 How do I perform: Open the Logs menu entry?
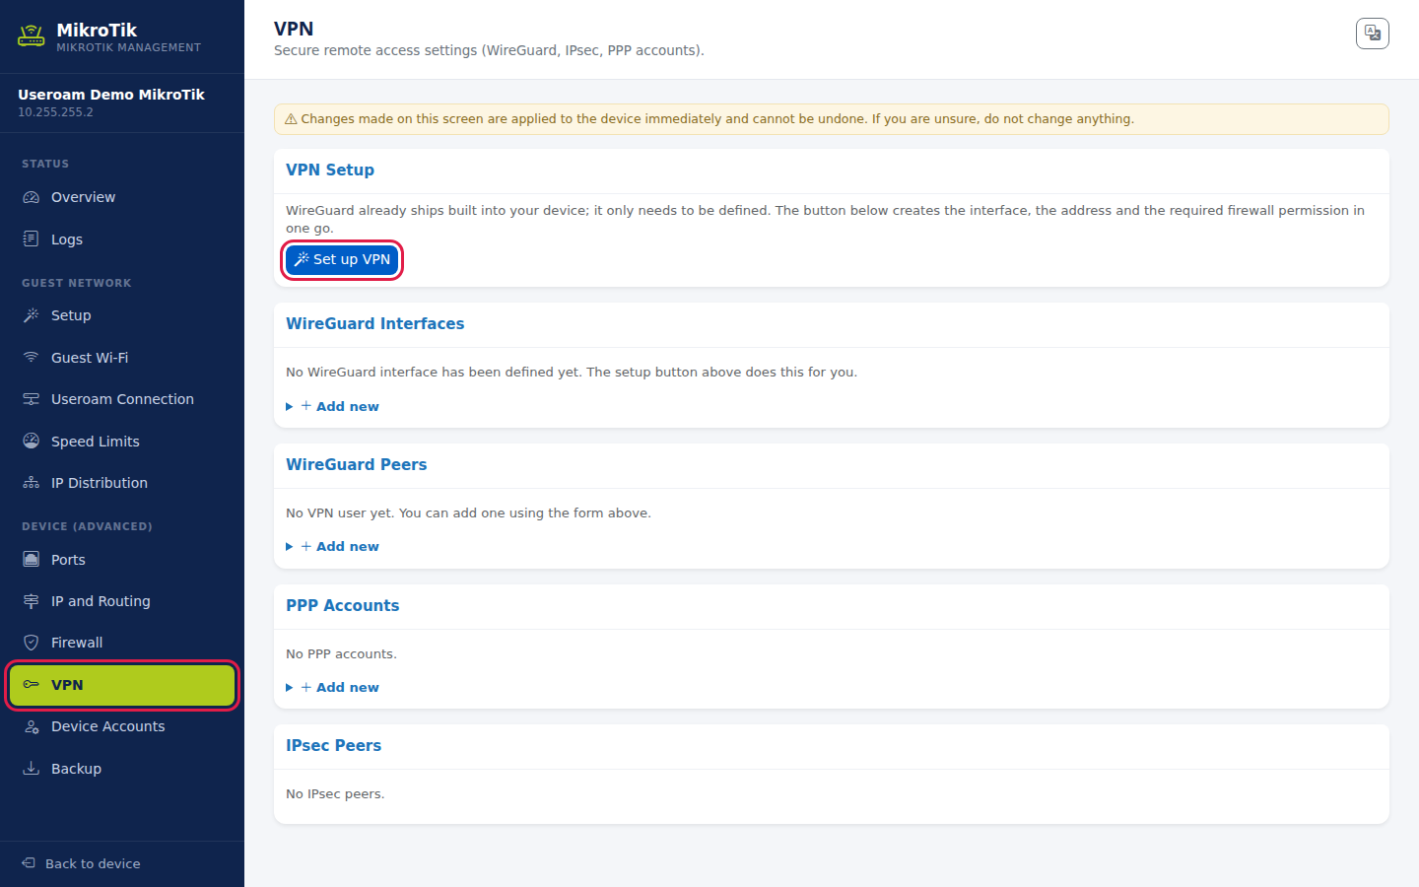(122, 239)
